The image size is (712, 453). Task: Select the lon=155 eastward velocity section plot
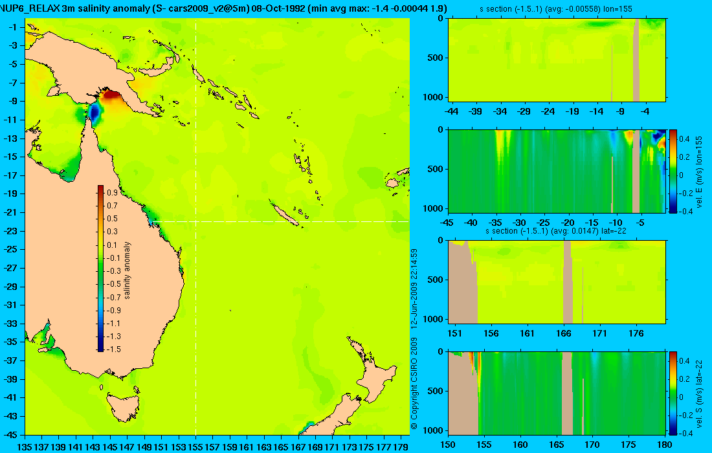point(557,171)
